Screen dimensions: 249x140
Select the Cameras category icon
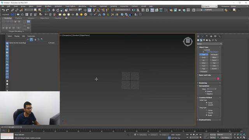click(x=207, y=40)
